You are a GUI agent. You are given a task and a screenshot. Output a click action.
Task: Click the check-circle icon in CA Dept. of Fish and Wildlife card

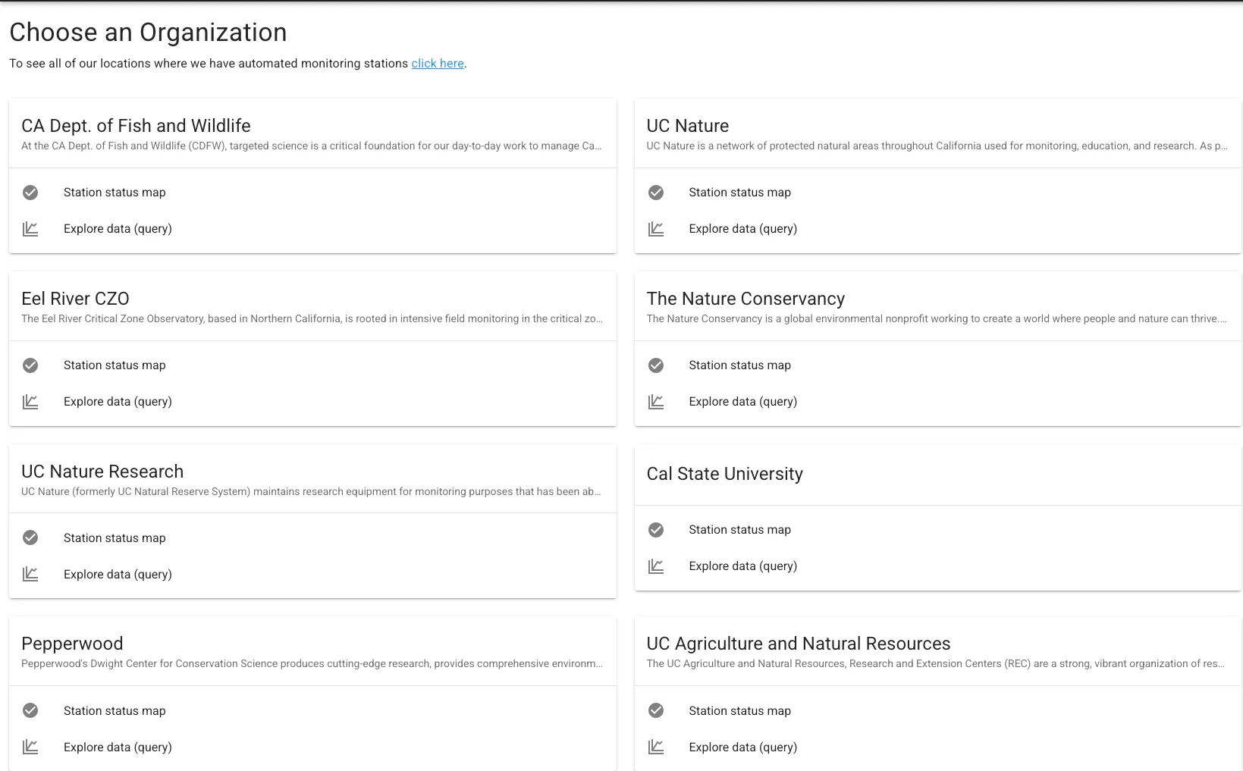[30, 193]
